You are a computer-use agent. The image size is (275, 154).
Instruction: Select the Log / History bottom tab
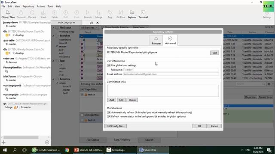click(x=122, y=140)
